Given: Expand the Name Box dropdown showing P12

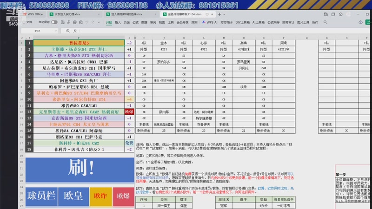Looking at the screenshot, I should point(56,31).
